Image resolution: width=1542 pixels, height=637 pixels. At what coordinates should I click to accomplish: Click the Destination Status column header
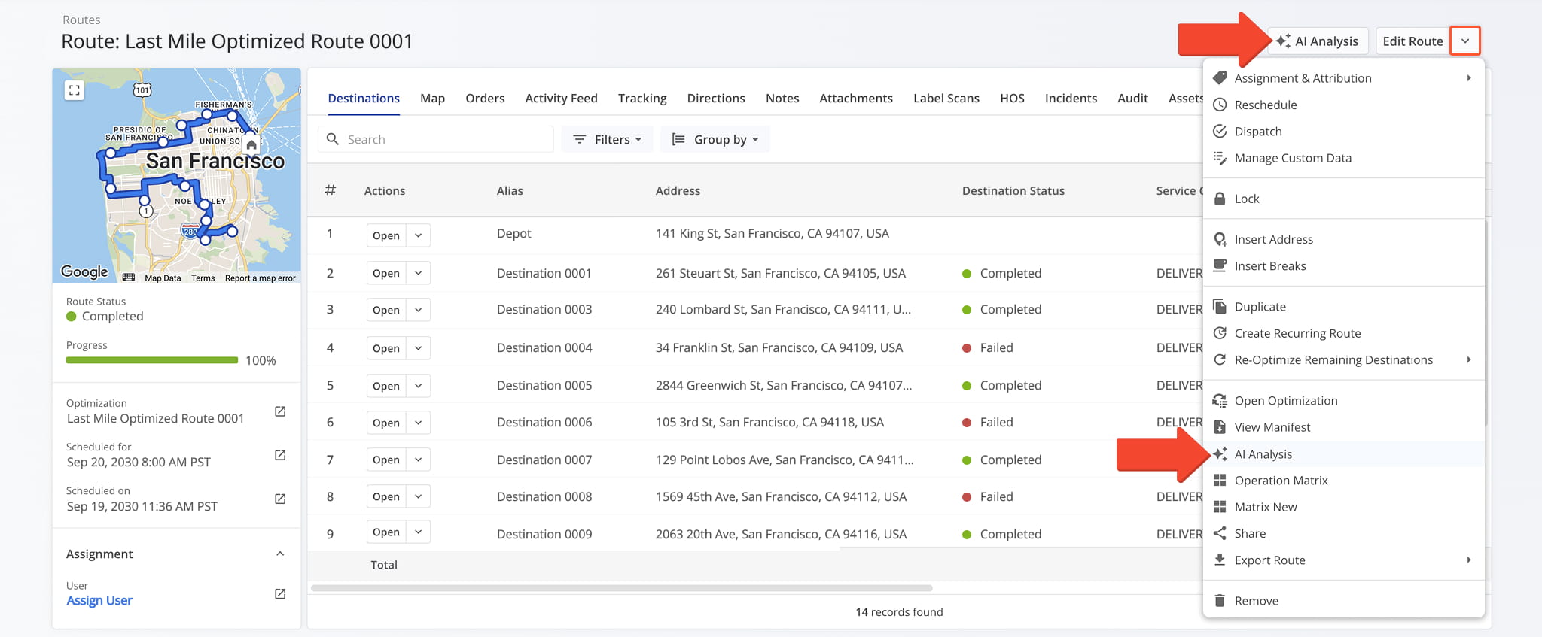(1013, 191)
